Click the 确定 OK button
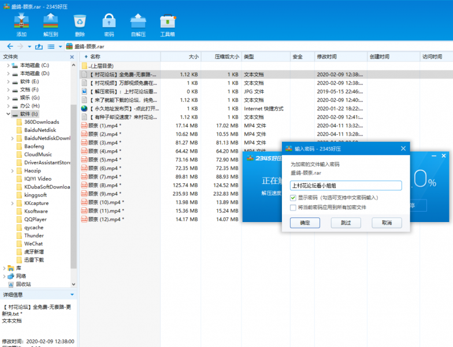 pyautogui.click(x=305, y=223)
